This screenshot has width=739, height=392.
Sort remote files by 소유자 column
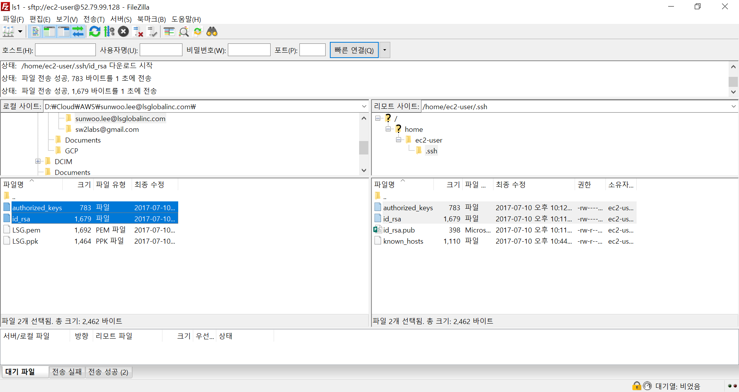coord(620,185)
